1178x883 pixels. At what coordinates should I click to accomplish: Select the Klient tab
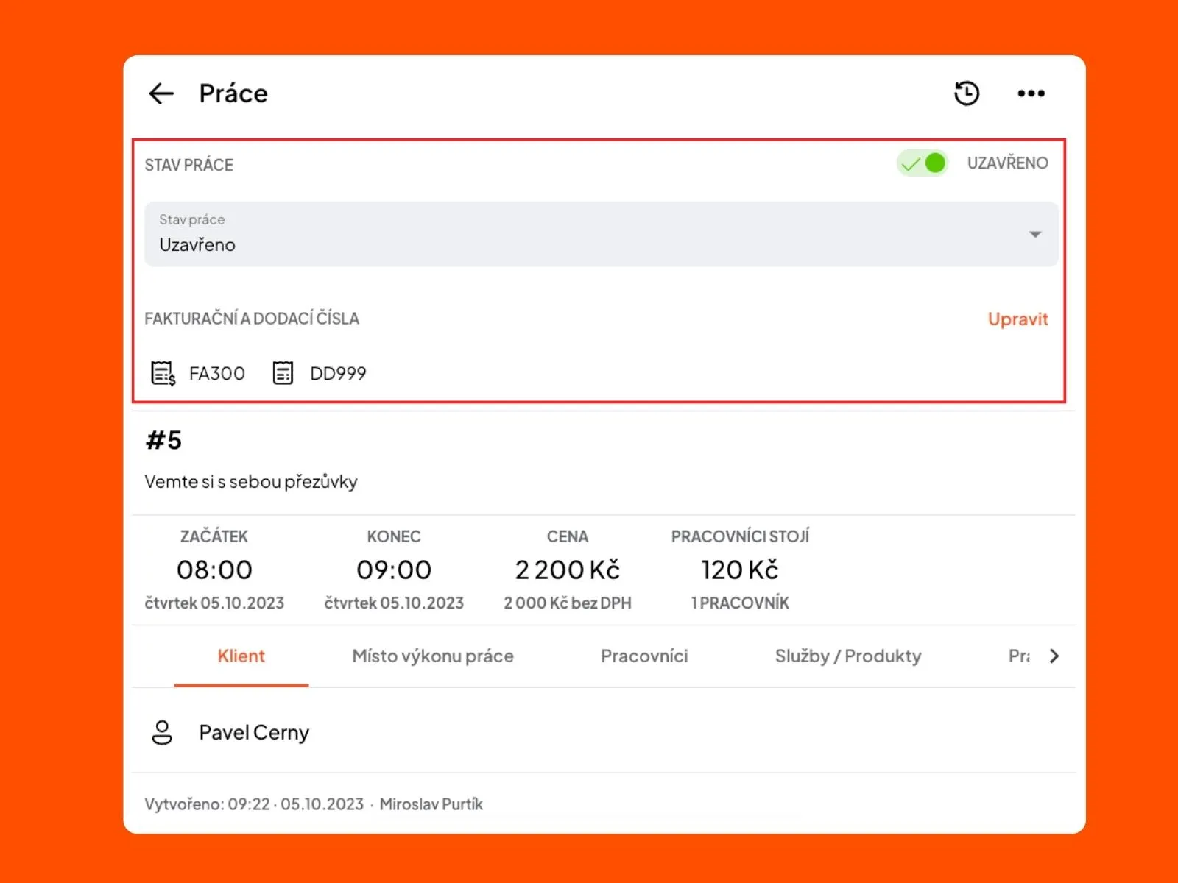(241, 656)
